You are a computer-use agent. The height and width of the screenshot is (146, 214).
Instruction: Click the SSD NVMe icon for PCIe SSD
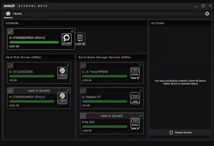coord(135,124)
